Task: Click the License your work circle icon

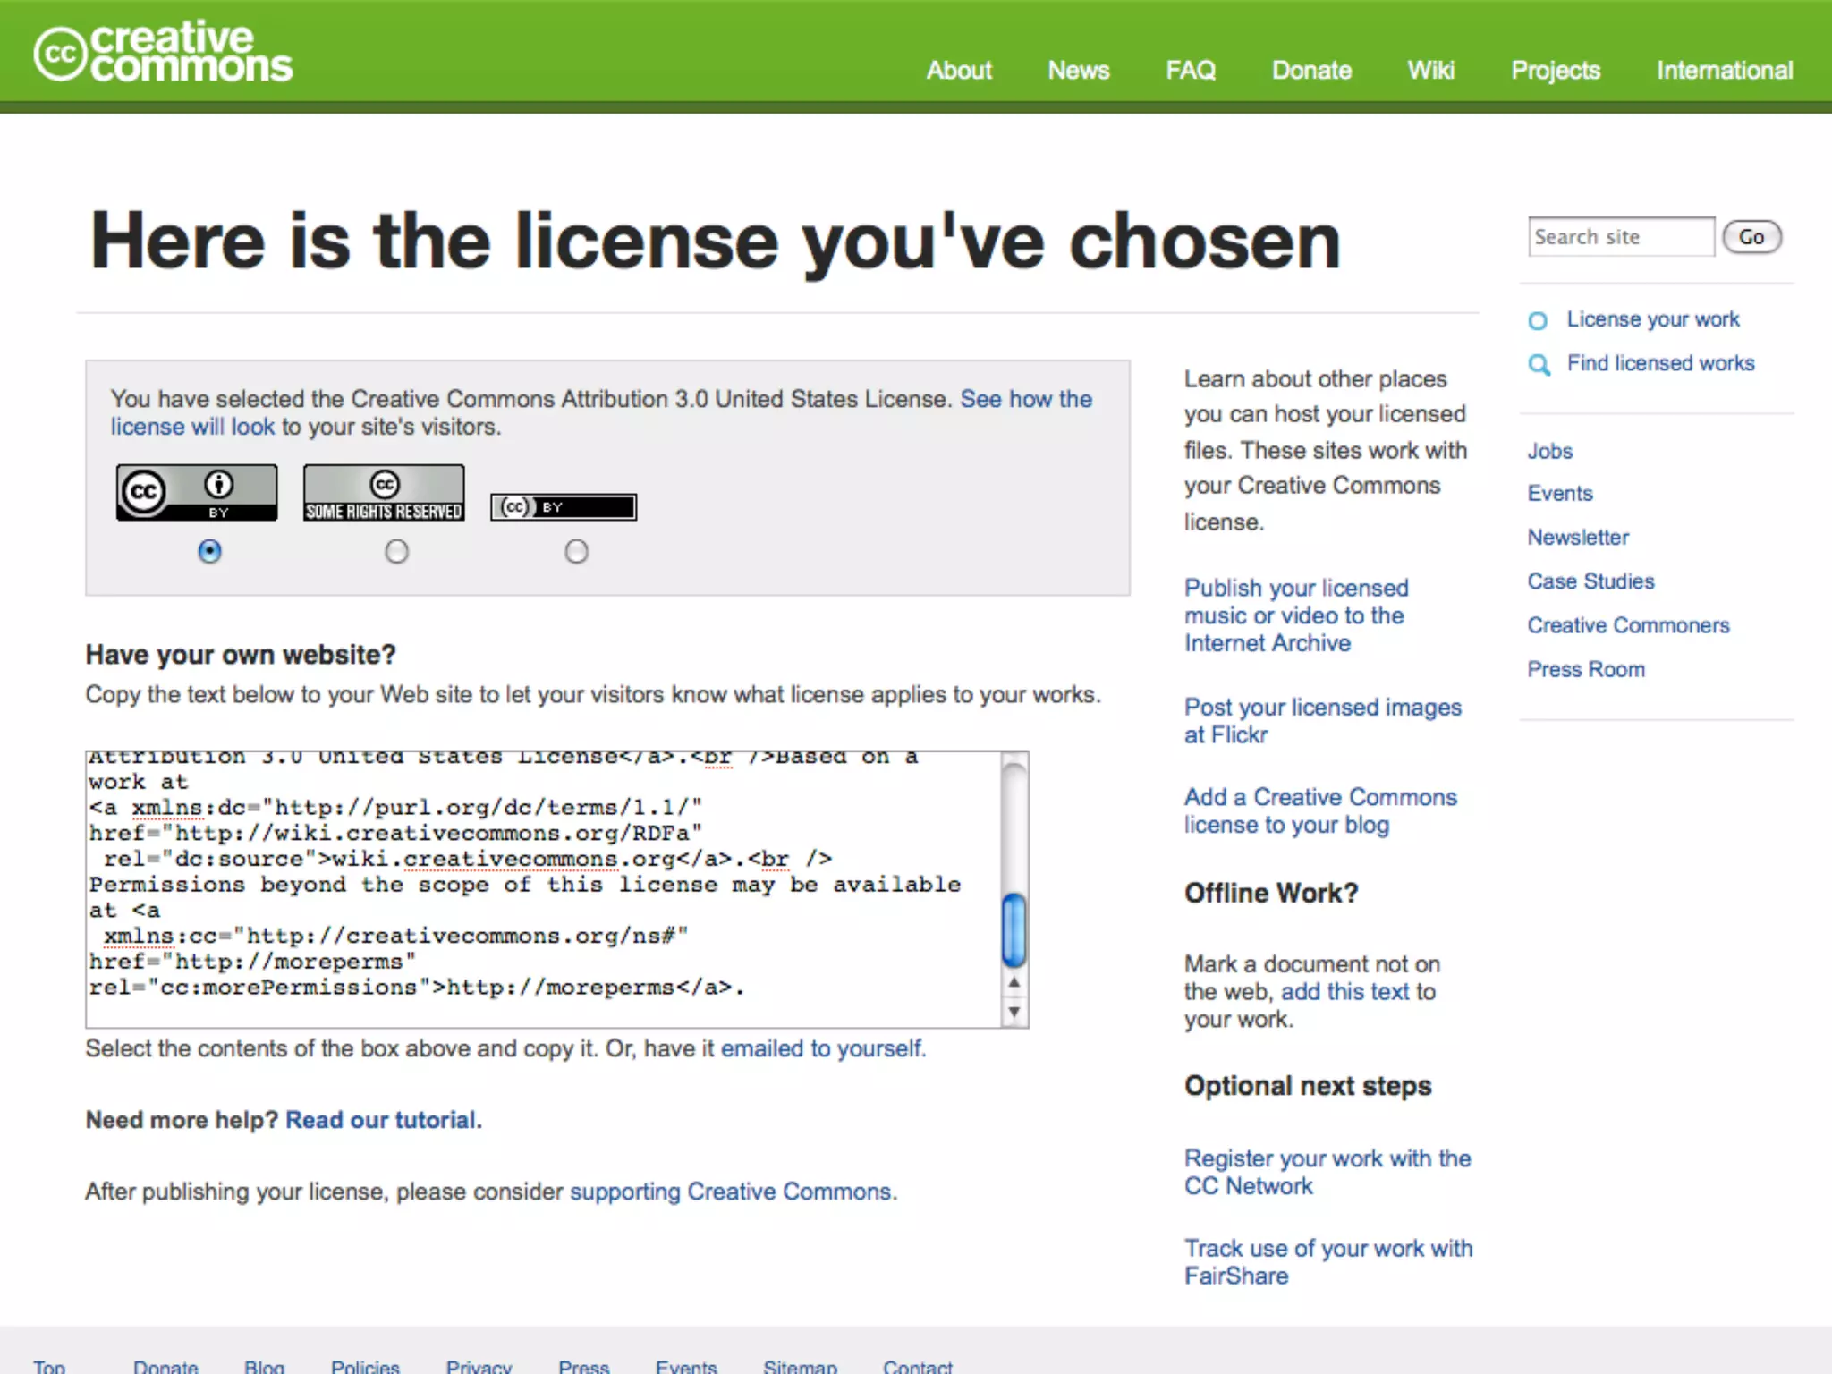Action: pos(1538,320)
